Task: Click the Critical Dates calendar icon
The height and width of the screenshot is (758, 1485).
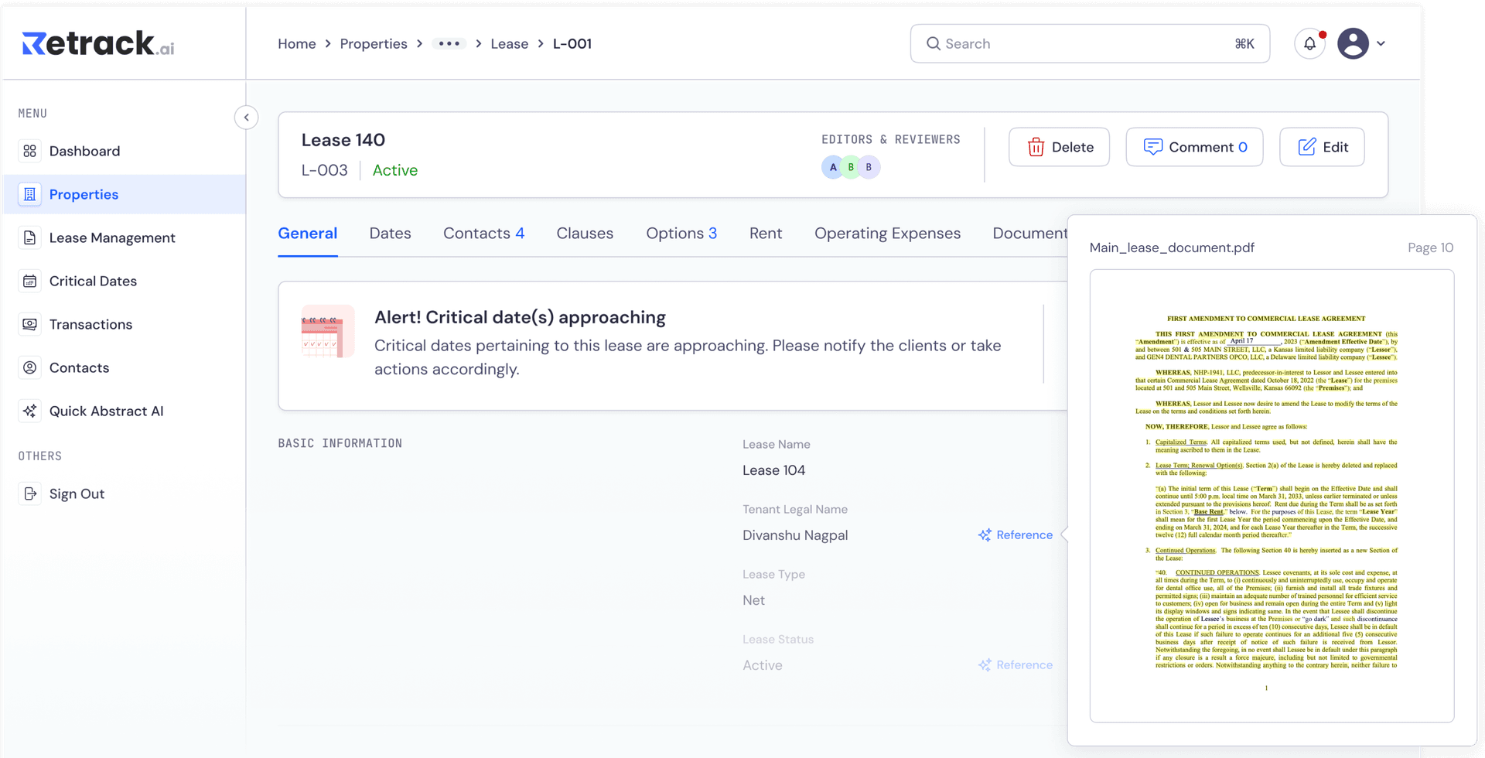Action: pos(30,281)
